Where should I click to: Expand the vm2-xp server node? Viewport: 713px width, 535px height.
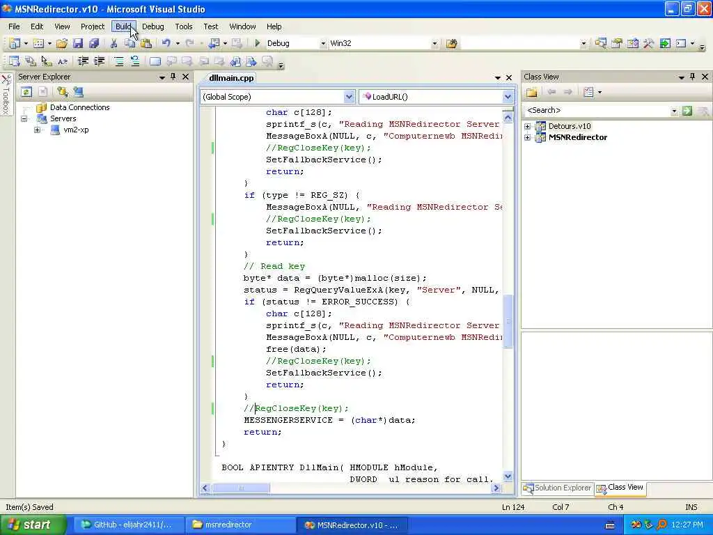[x=37, y=130]
